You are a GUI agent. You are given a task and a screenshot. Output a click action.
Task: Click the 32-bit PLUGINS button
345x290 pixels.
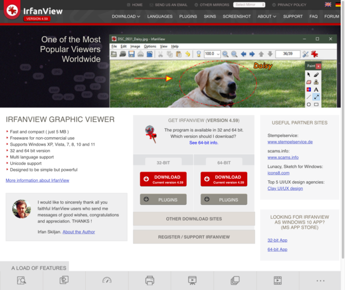click(x=163, y=199)
